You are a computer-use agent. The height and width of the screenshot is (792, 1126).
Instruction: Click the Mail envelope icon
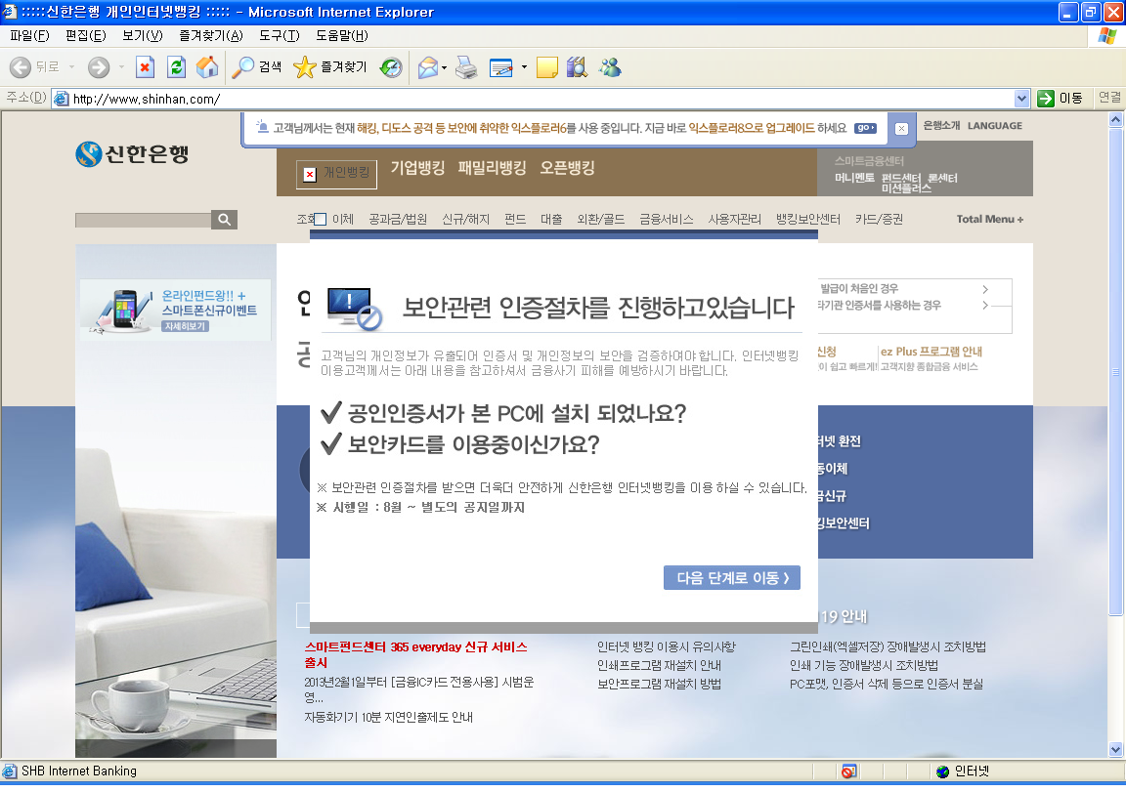pyautogui.click(x=428, y=67)
